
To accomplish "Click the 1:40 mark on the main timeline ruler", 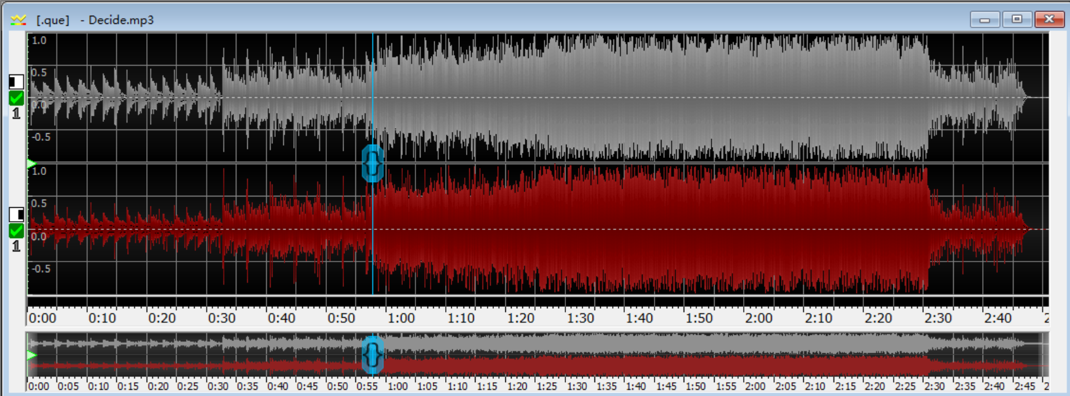I will [639, 318].
